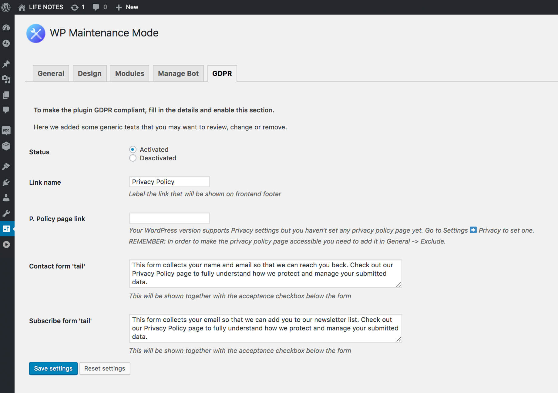Click 'To make the plugin GDPR compliant' text
The height and width of the screenshot is (393, 558).
point(154,110)
